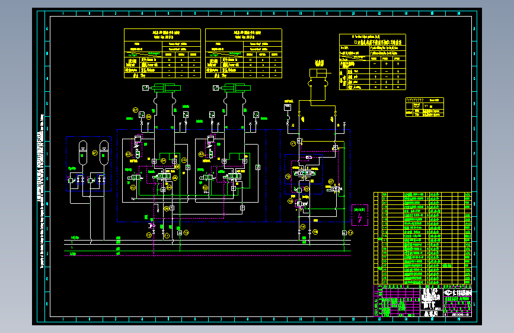Select the yellow balloon numbered 12 near bottom
The height and width of the screenshot is (333, 514).
point(149,235)
